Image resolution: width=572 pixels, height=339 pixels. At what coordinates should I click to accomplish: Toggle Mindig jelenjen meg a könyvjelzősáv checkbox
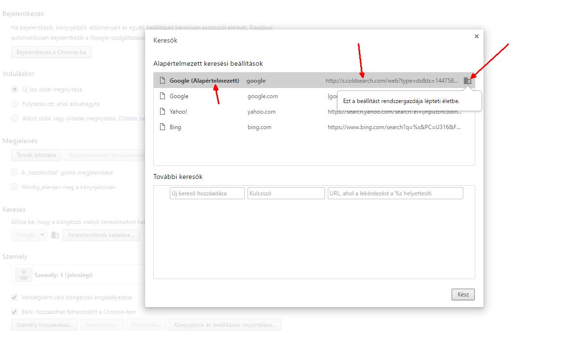[14, 187]
